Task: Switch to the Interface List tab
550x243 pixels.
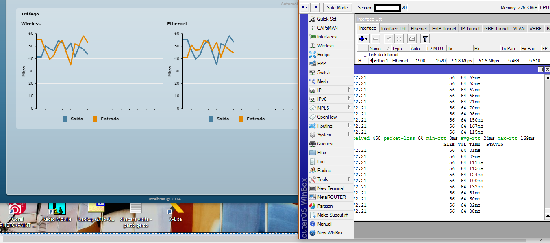Action: (393, 29)
